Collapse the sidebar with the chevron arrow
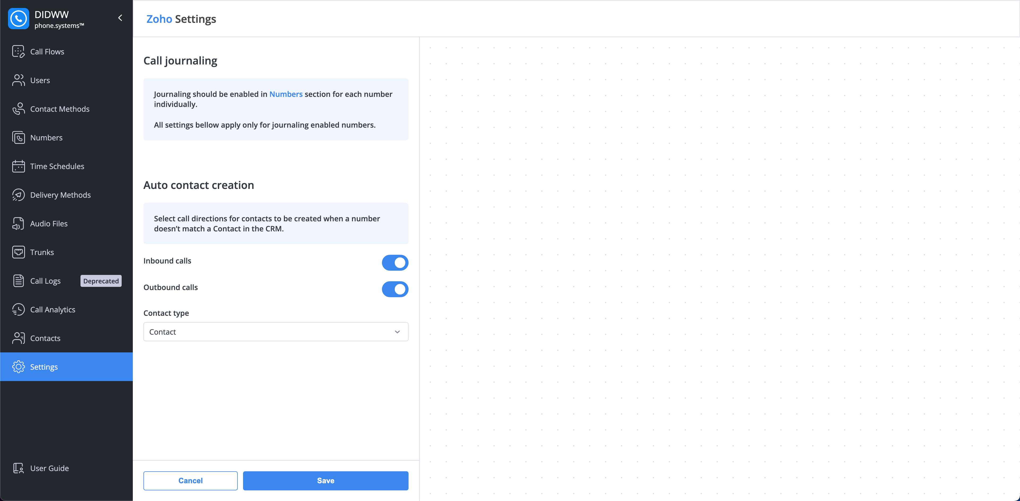Screen dimensions: 1020x501 click(x=120, y=18)
